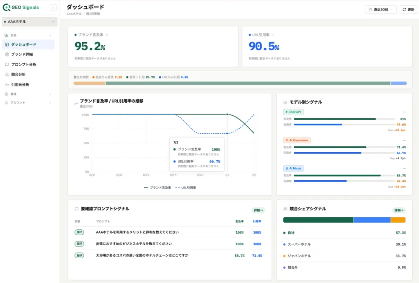Click the chat icon beside 要確認プロンプトシグナル
Image resolution: width=419 pixels, height=283 pixels.
[76, 209]
